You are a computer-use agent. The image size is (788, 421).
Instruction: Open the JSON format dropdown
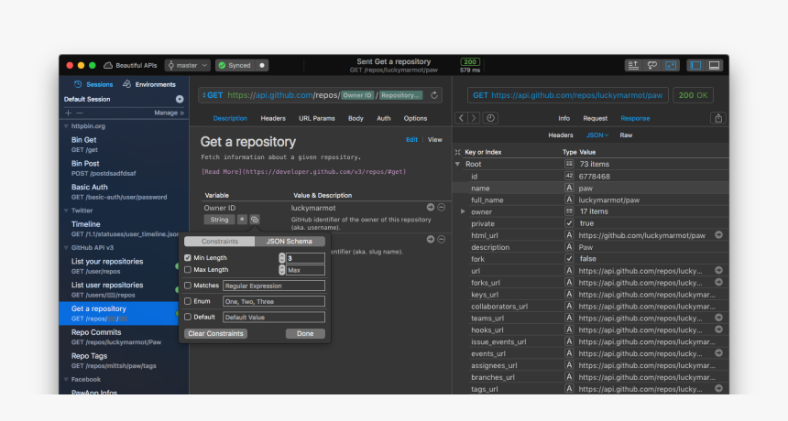(x=597, y=135)
